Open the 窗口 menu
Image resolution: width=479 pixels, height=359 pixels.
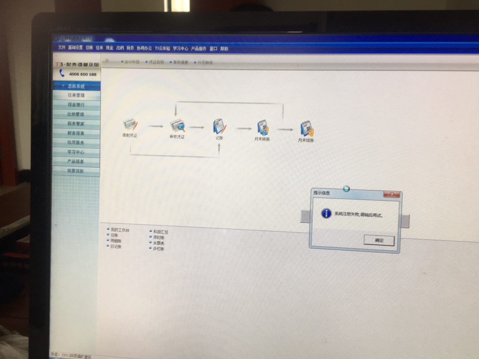[x=213, y=49]
